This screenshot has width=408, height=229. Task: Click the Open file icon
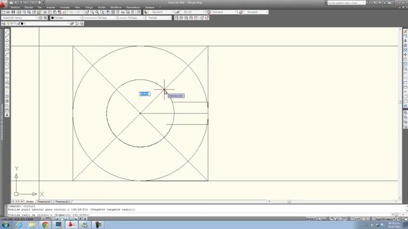(x=8, y=12)
